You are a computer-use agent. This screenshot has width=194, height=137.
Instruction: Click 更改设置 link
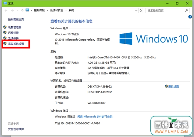[x=173, y=86]
